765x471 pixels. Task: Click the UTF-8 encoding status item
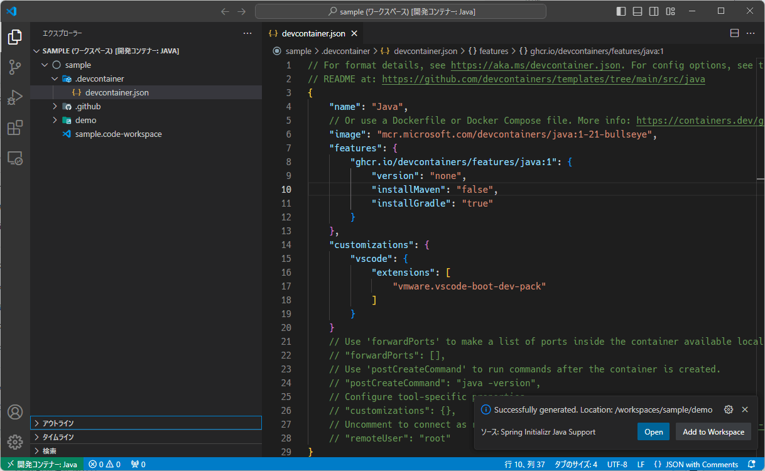[617, 464]
